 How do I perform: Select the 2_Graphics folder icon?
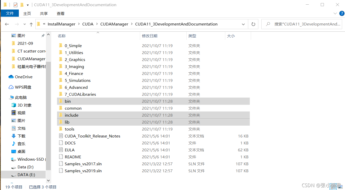[61, 59]
